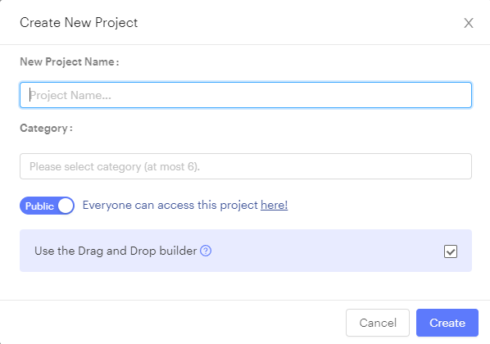The width and height of the screenshot is (490, 344).
Task: Click the "New Project Name:" label
Action: pos(70,62)
